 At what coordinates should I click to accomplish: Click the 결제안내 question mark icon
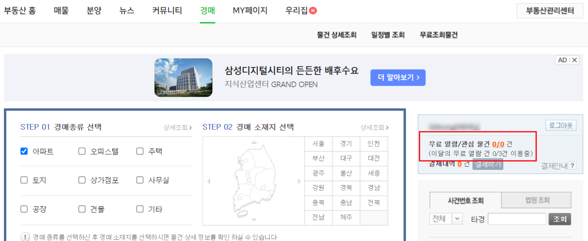(572, 165)
